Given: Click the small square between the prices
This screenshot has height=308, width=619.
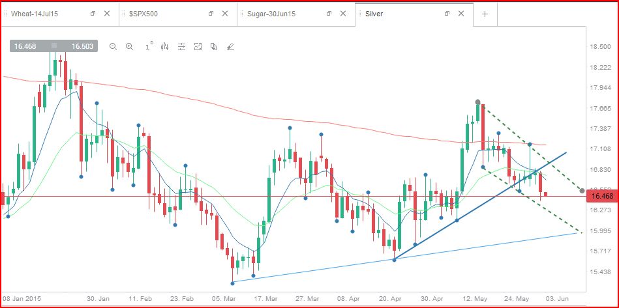Looking at the screenshot, I should click(54, 46).
